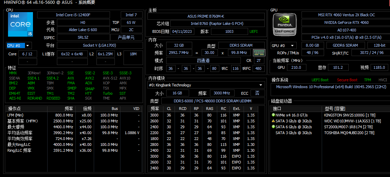390x177 pixels.
Task: Click the H0 stepping value
Action: coord(83,22)
